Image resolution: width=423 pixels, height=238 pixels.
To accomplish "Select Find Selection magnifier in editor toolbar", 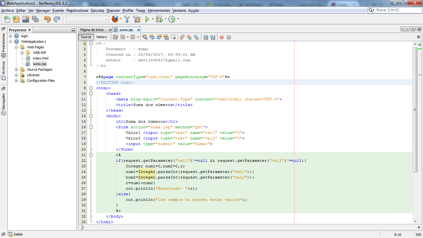I will click(145, 37).
